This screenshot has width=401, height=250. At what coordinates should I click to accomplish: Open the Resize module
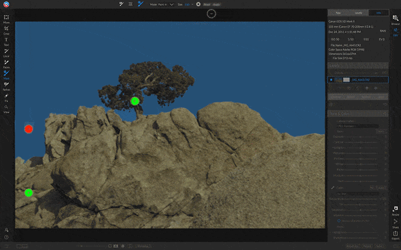pyautogui.click(x=395, y=211)
